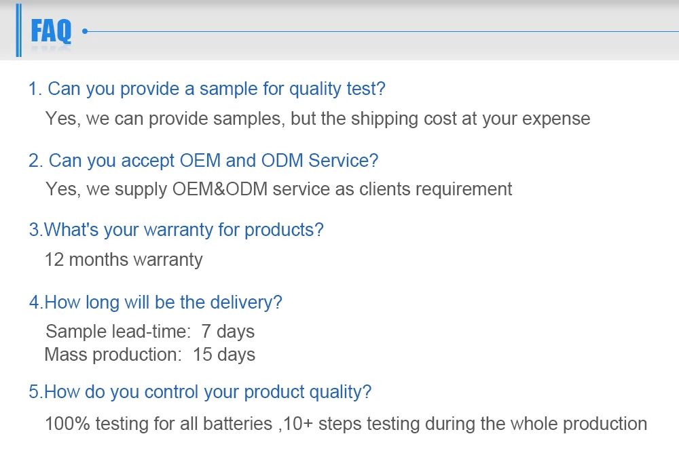
Task: Click the blue vertical bar left of FAQ
Action: (20, 31)
